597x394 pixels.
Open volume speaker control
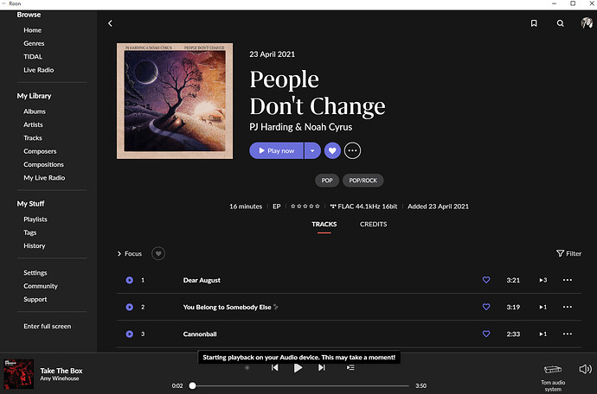585,369
